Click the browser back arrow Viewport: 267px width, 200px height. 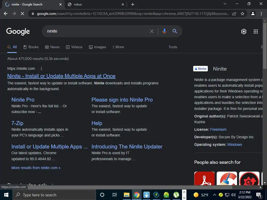point(6,14)
